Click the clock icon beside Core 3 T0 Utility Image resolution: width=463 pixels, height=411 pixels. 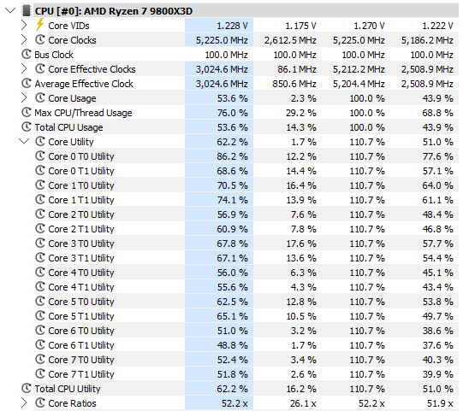coord(40,243)
